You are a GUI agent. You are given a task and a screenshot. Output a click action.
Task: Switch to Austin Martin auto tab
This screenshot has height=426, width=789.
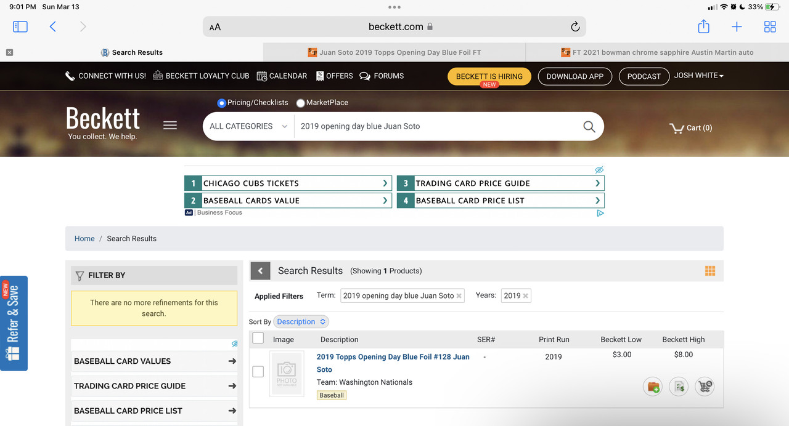(657, 52)
